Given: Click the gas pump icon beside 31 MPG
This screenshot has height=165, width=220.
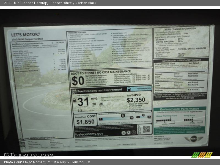Looking at the screenshot, I should click(75, 100).
